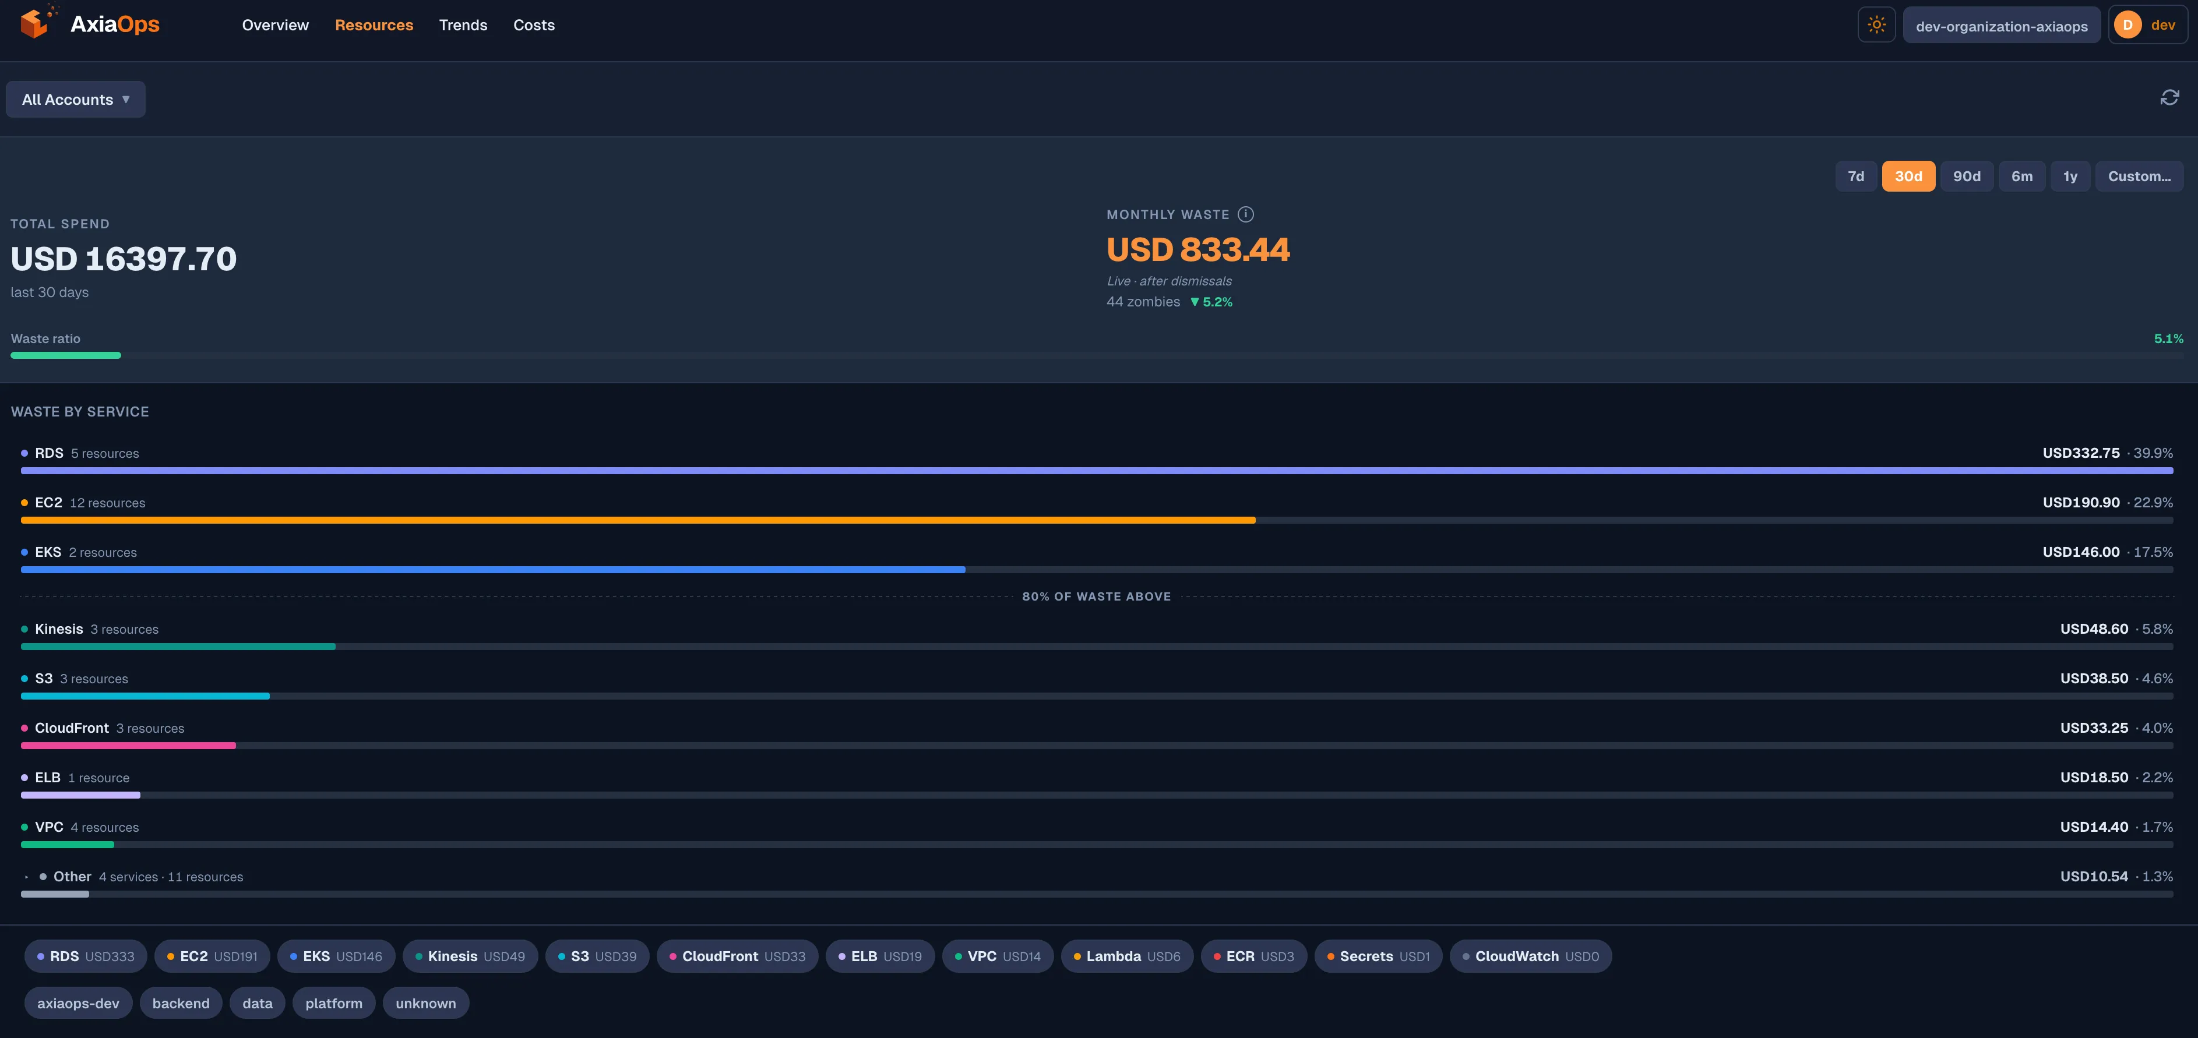Viewport: 2198px width, 1038px height.
Task: Select the 90d time range
Action: point(1967,176)
